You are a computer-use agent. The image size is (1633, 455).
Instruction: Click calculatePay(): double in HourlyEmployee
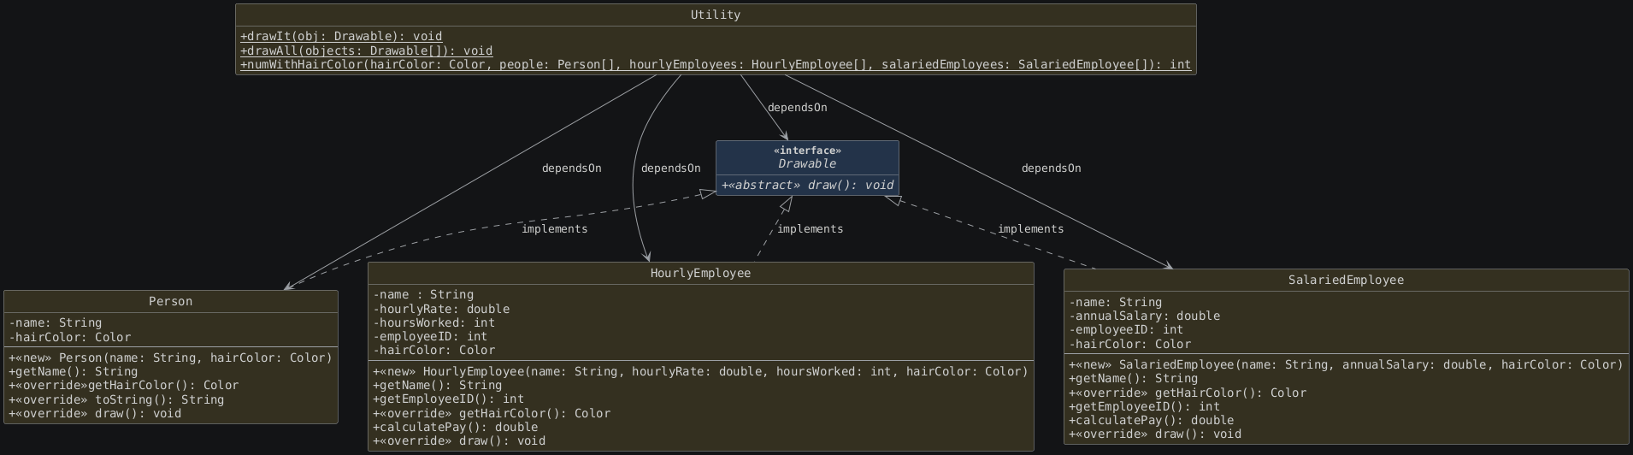(x=455, y=427)
